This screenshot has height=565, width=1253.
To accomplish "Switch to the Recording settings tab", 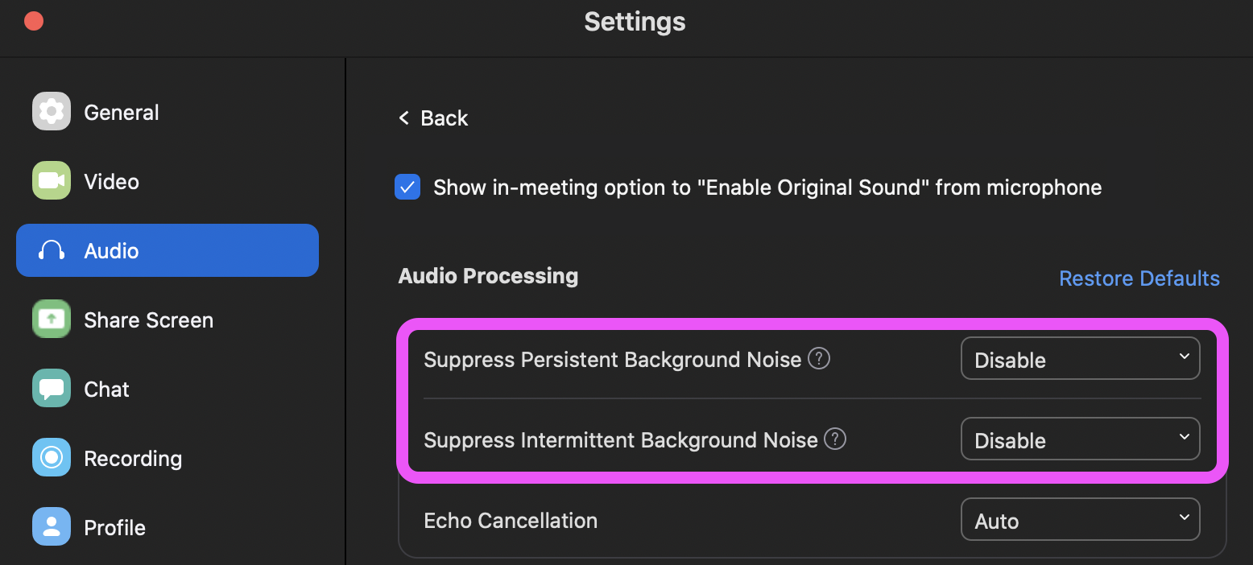I will pos(167,458).
